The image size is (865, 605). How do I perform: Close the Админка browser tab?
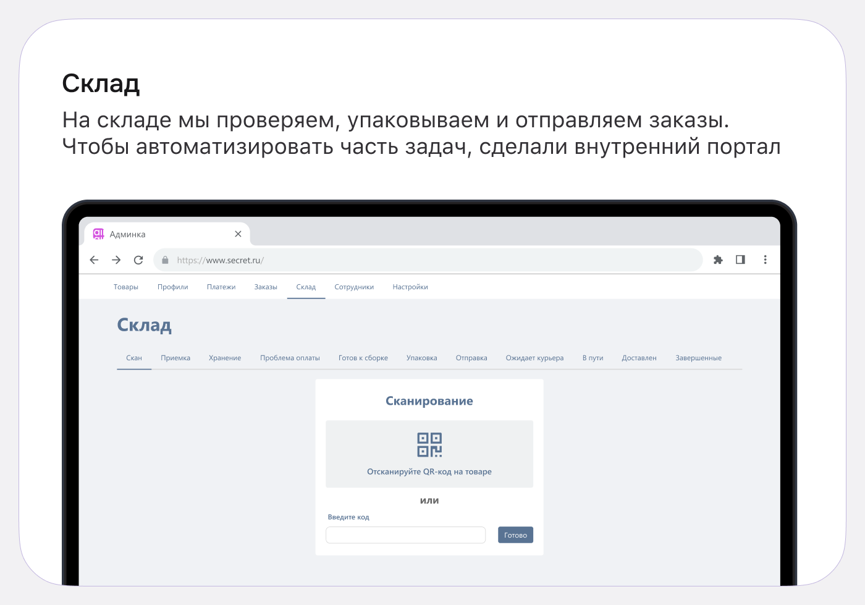tap(238, 234)
